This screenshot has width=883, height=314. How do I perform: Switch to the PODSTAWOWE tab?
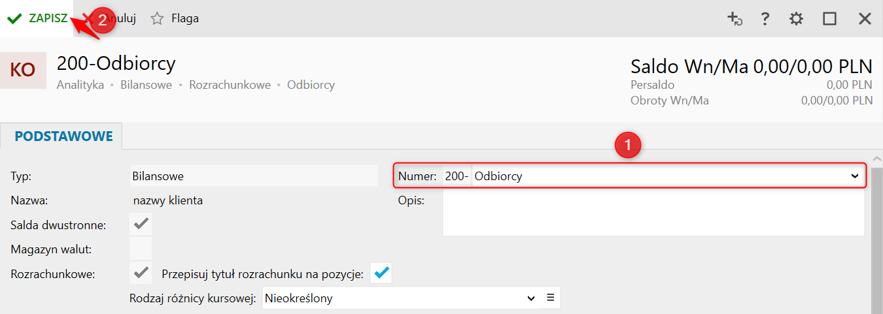[x=63, y=136]
